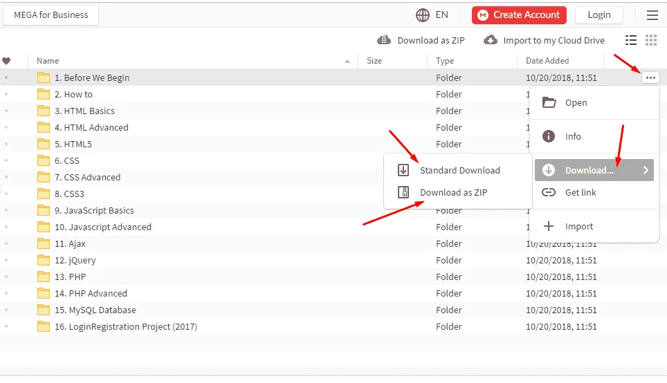This screenshot has width=667, height=383.
Task: Click the Info circle icon in context menu
Action: pos(548,136)
